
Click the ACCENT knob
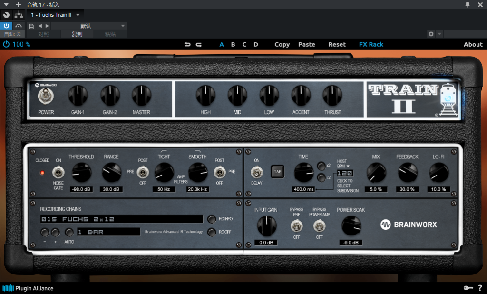[301, 95]
